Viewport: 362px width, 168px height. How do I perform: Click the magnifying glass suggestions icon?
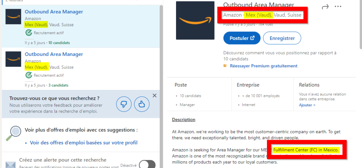13,133
